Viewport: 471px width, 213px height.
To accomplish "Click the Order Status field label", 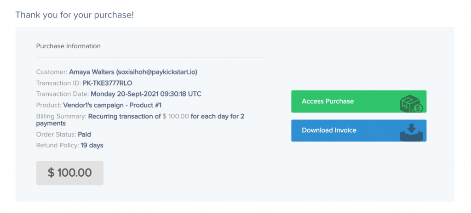I will pos(56,135).
